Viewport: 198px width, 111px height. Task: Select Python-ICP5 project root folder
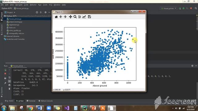click(11, 16)
